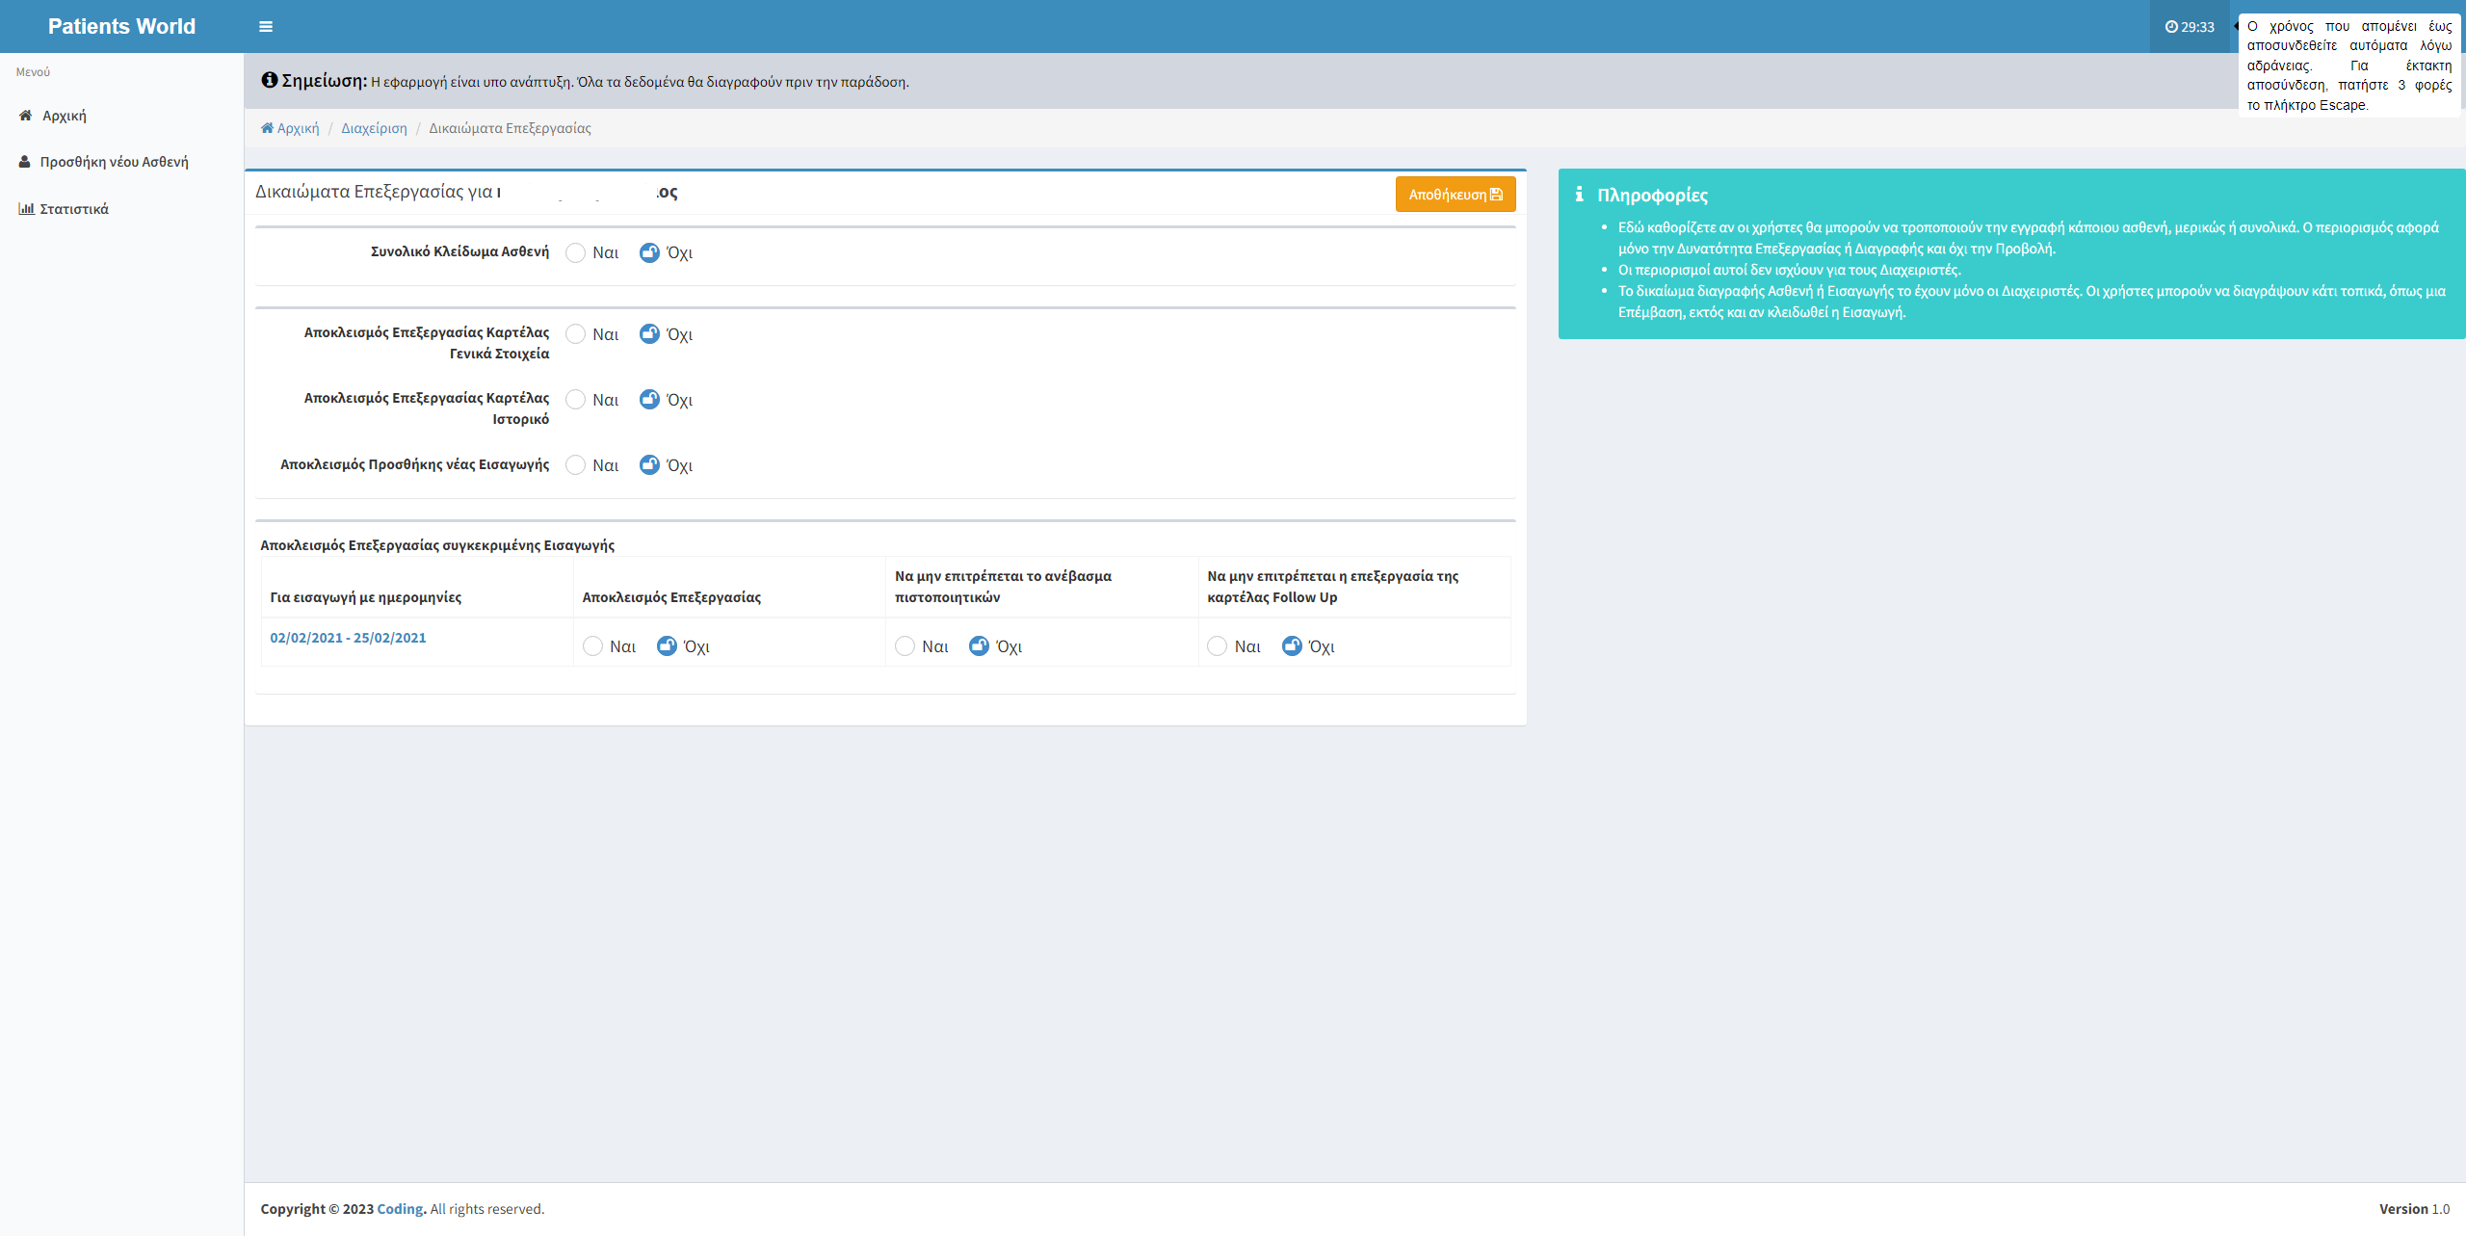Toggle the hamburger sidebar menu icon
Image resolution: width=2466 pixels, height=1236 pixels.
click(266, 27)
